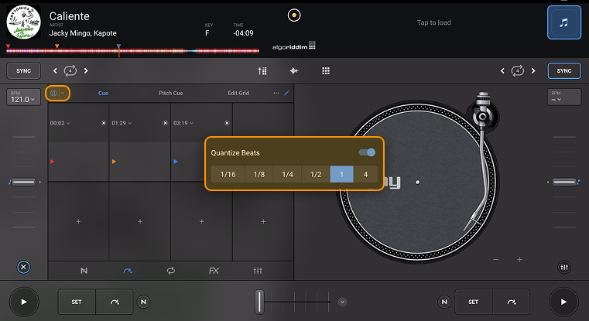Open right deck loop icon
Screen dimensions: 589x321
(x=517, y=70)
